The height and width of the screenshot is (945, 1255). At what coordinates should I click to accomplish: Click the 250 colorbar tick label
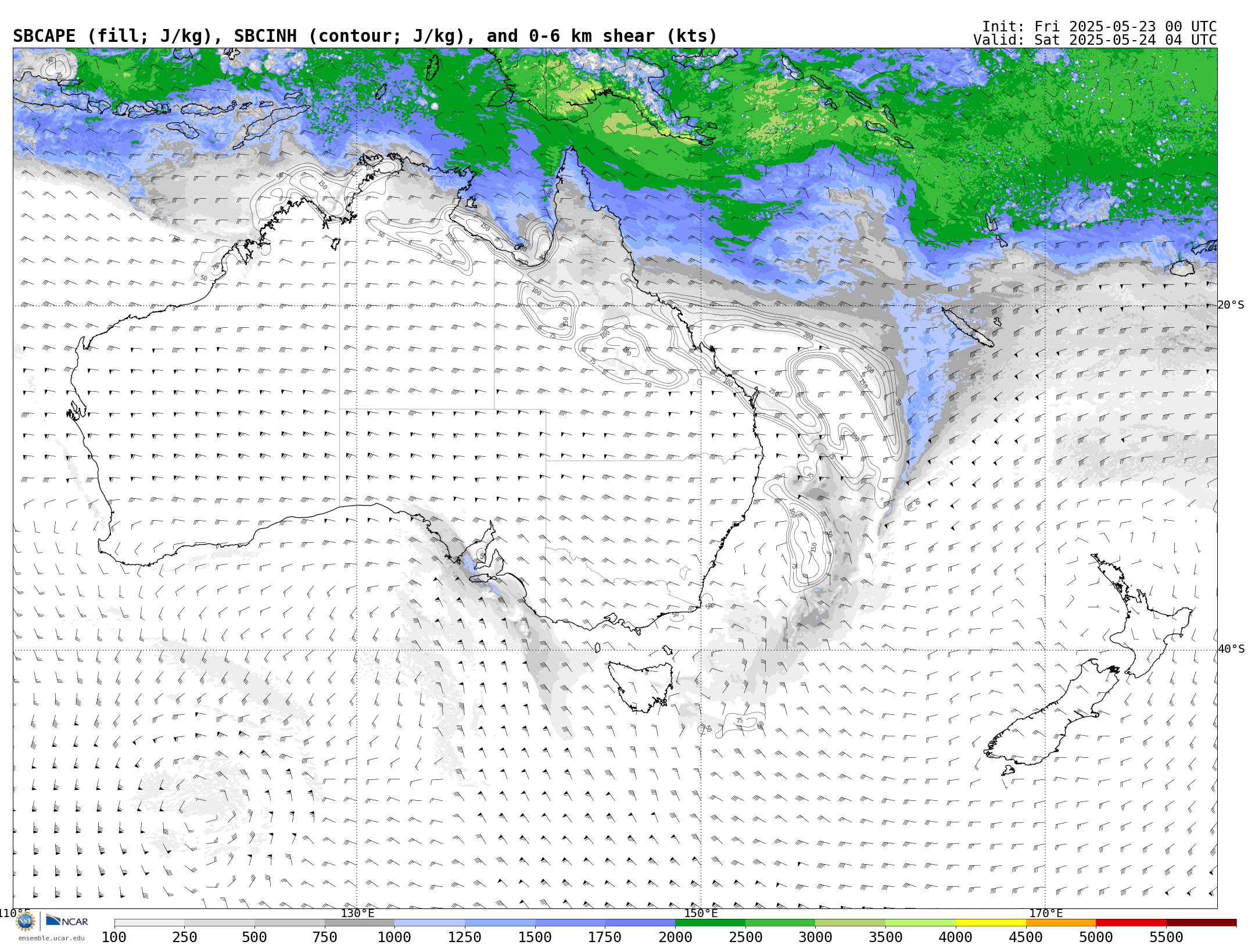184,937
